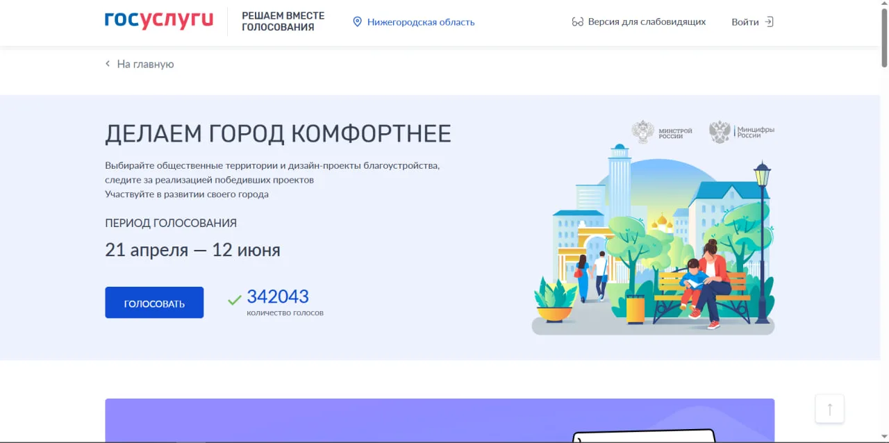Click the purple banner below hero section
Screen dimensions: 889x443
[x=440, y=421]
